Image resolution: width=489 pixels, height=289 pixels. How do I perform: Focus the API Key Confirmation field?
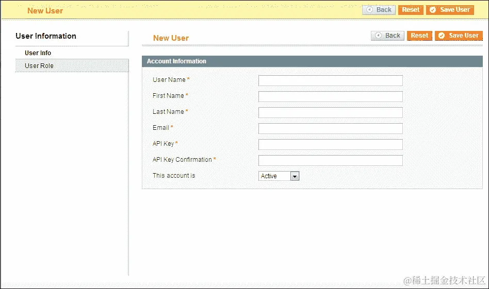(331, 160)
